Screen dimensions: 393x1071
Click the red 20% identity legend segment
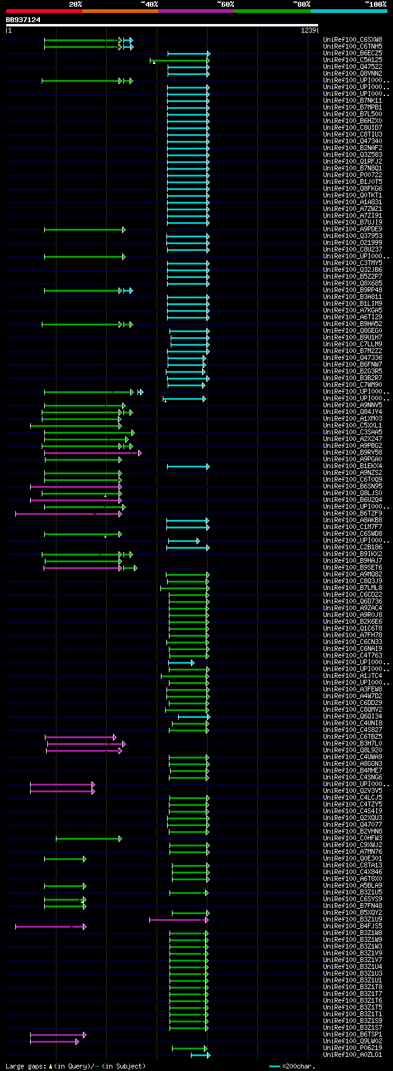pos(44,11)
